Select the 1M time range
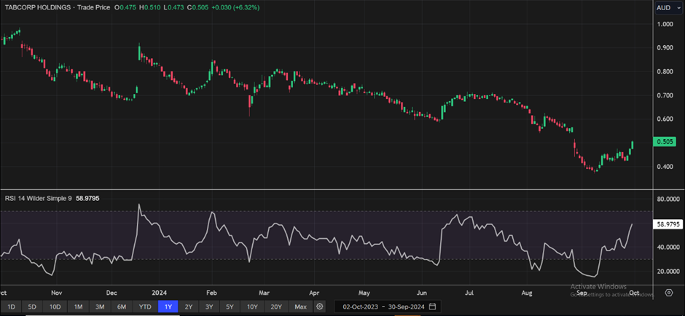The width and height of the screenshot is (685, 316). [x=78, y=307]
